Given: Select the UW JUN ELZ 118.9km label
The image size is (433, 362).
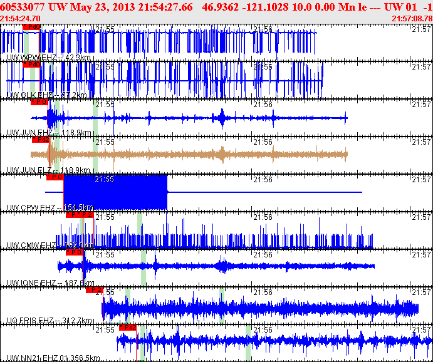Looking at the screenshot, I should coord(48,170).
